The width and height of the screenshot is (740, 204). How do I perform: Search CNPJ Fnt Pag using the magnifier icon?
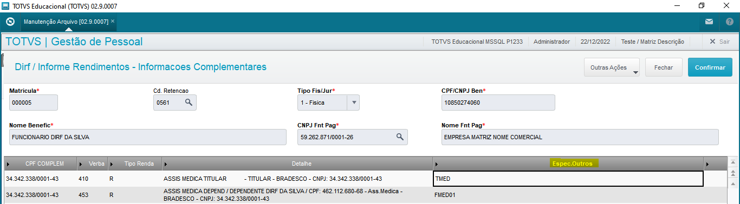point(400,137)
